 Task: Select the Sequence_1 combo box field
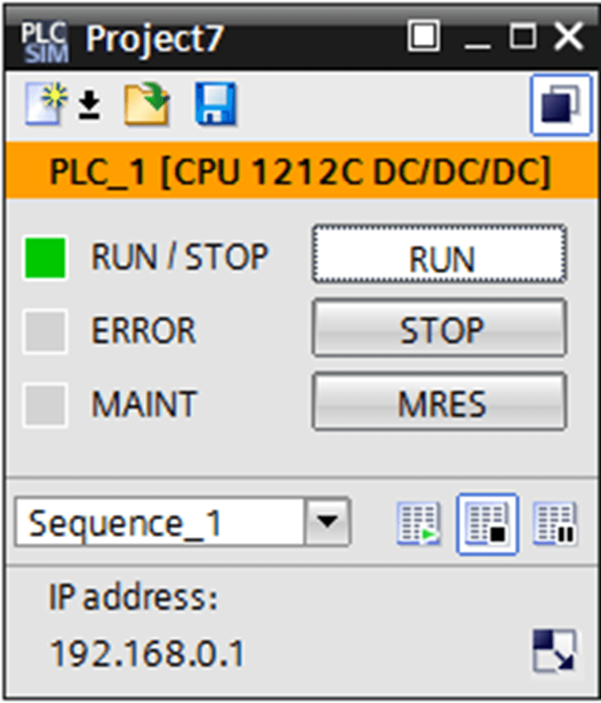click(x=182, y=521)
